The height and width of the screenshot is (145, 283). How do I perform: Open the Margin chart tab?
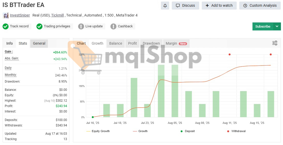point(176,43)
